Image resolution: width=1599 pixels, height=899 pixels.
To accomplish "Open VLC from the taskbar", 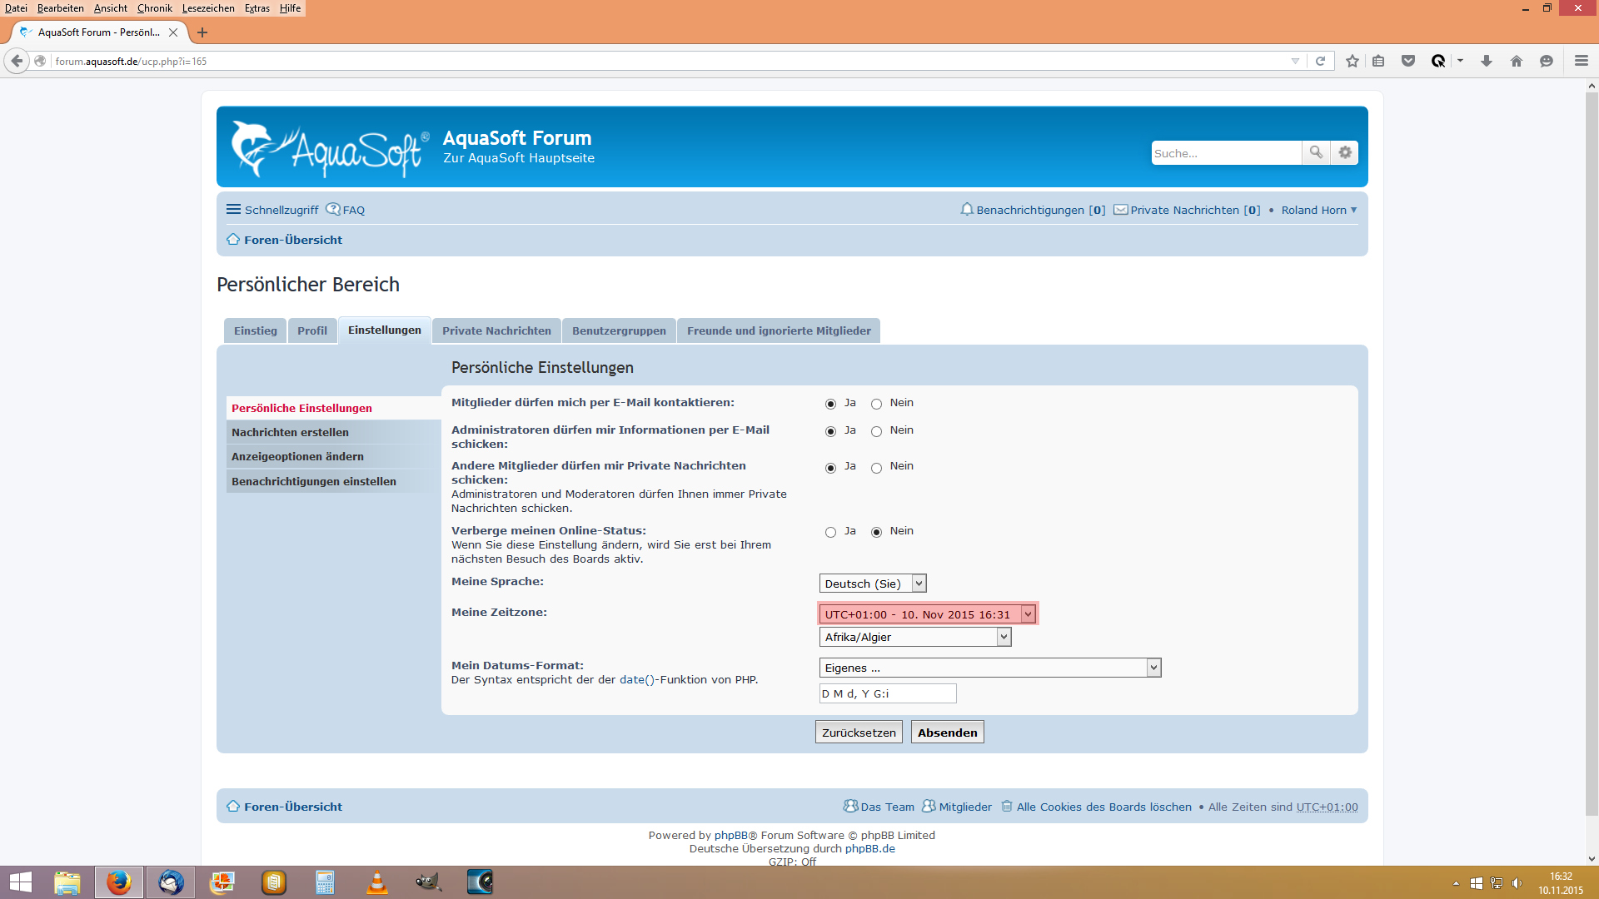I will tap(377, 882).
